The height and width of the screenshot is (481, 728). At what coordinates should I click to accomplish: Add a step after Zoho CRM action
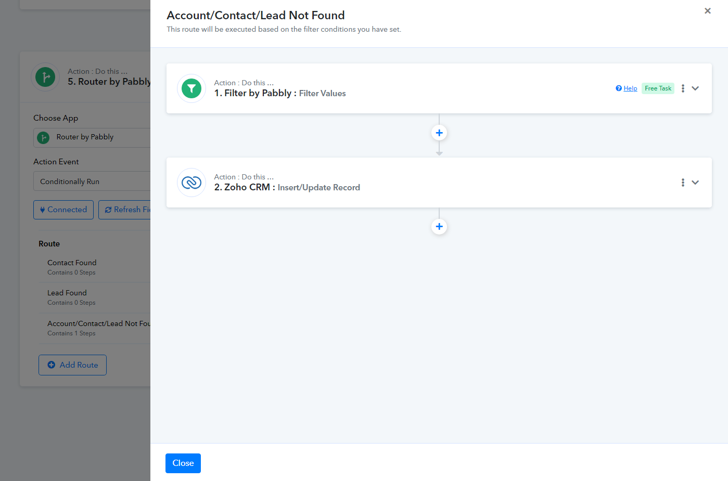pyautogui.click(x=439, y=227)
